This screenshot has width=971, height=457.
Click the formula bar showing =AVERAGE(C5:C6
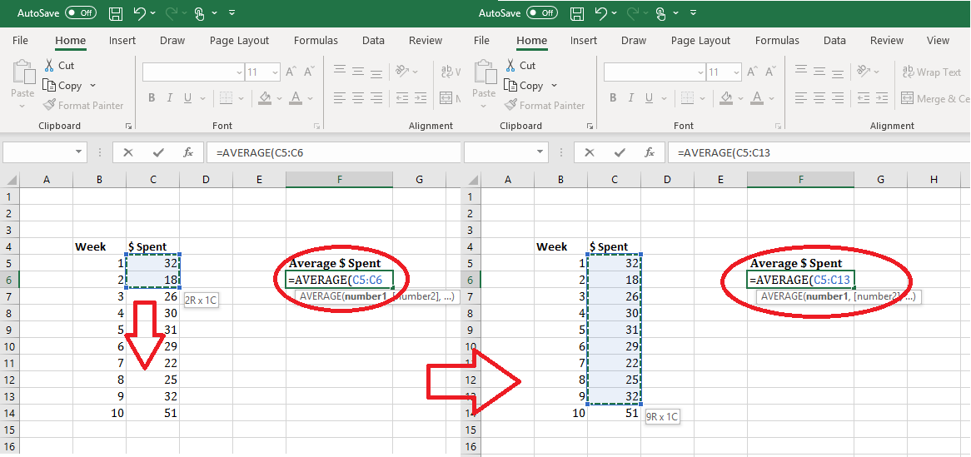point(333,152)
